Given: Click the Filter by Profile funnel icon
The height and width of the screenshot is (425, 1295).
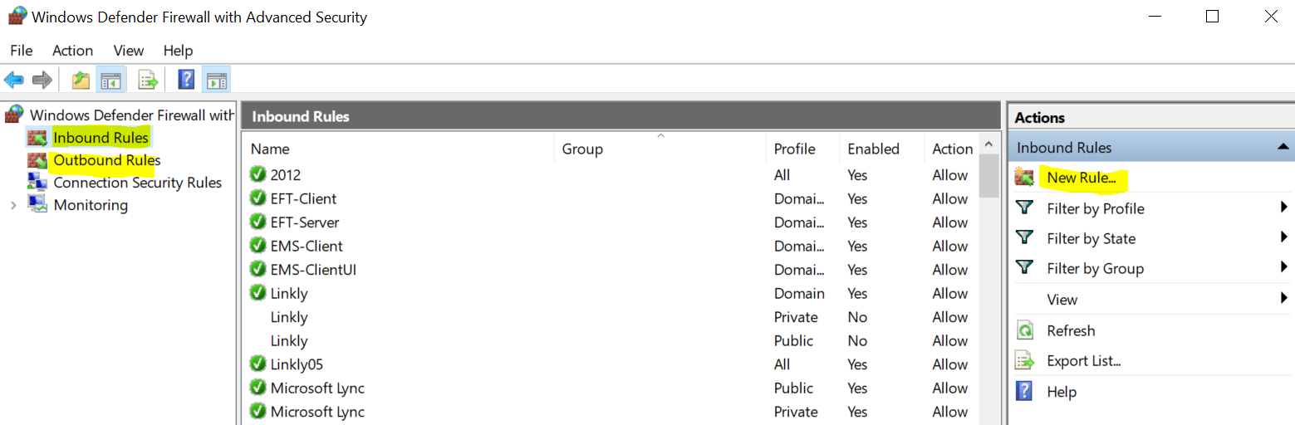Looking at the screenshot, I should pyautogui.click(x=1025, y=208).
